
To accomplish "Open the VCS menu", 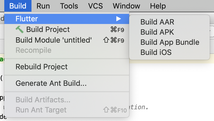I will point(95,6).
